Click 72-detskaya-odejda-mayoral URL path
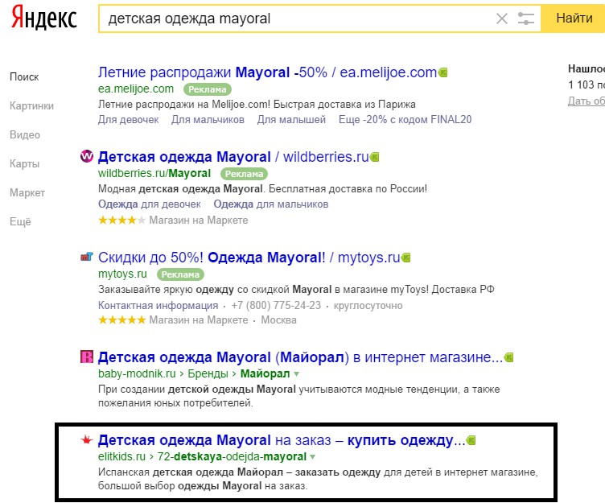This screenshot has height=503, width=605. (232, 456)
